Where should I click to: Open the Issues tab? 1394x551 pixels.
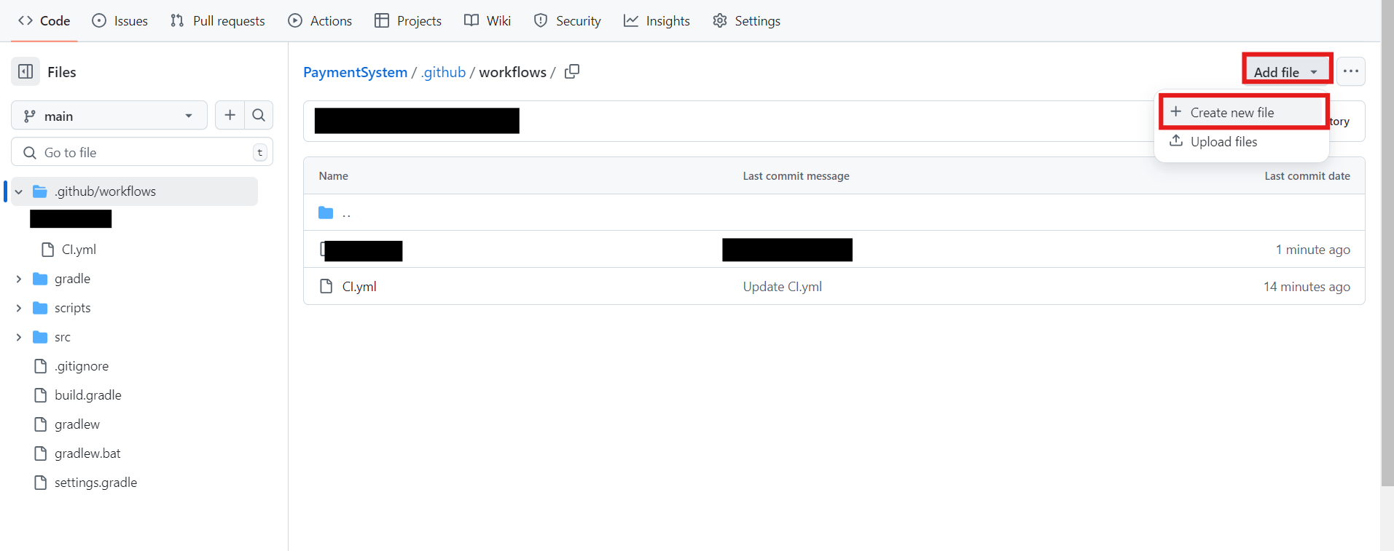pos(120,20)
